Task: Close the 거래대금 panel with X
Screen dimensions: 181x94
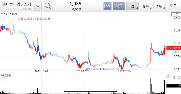Action: (x=4, y=79)
